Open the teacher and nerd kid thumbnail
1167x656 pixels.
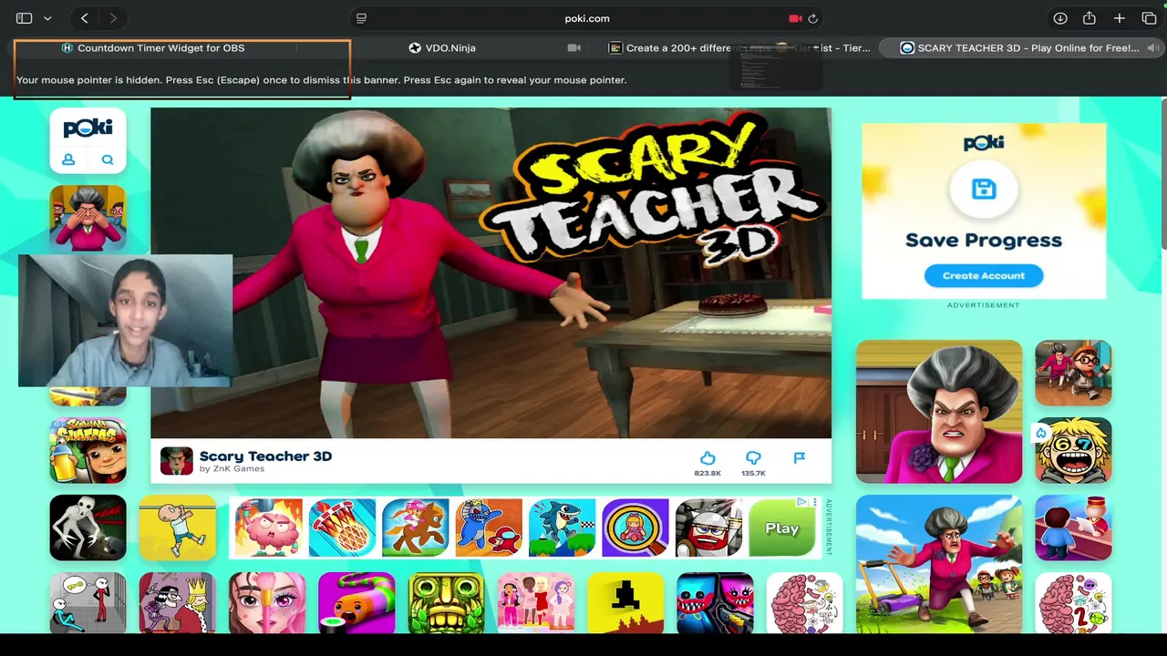tap(1073, 373)
